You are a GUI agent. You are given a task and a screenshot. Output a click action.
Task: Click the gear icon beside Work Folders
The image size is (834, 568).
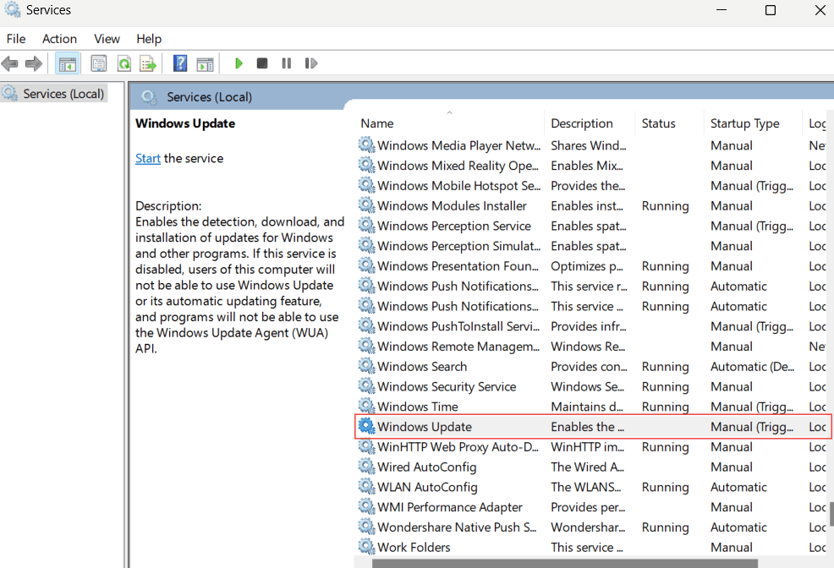click(x=366, y=546)
